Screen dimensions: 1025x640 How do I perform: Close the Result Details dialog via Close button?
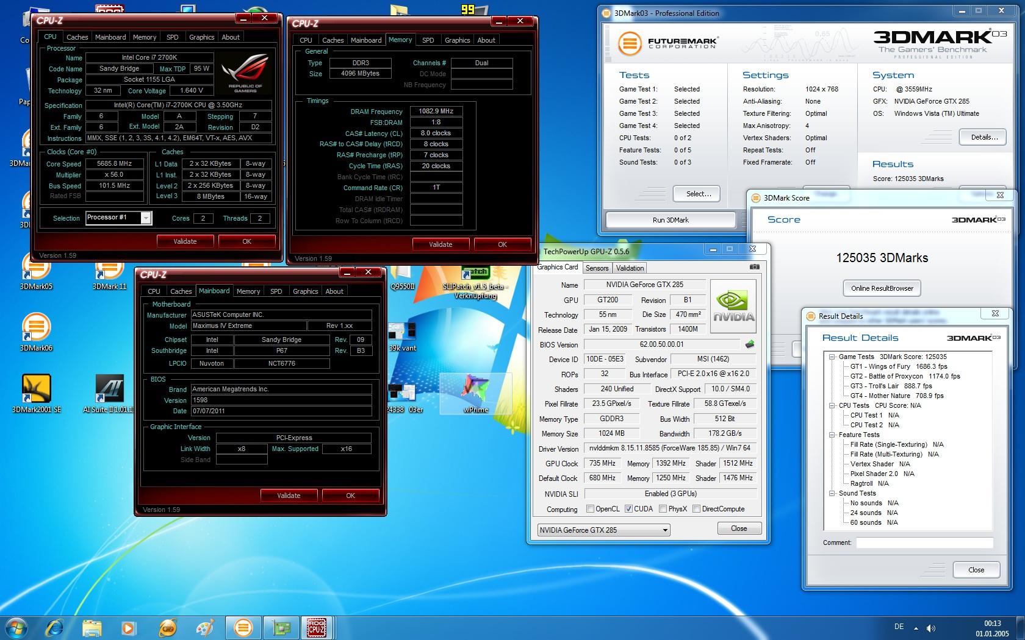click(976, 570)
